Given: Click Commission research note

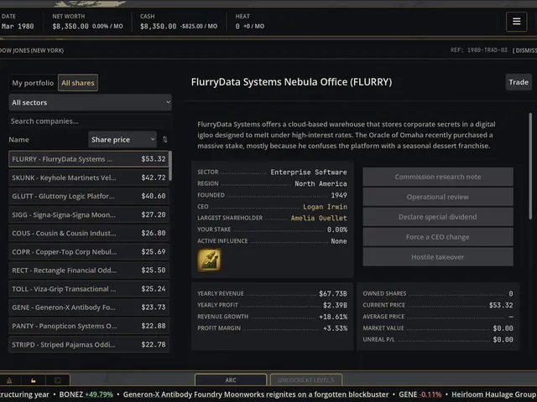Looking at the screenshot, I should pos(438,177).
